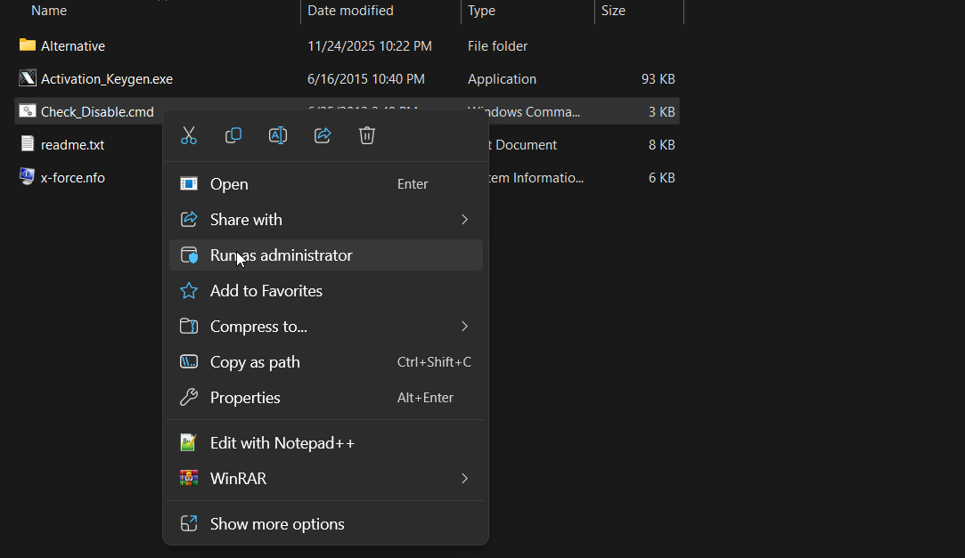Choose Copy as path
965x558 pixels.
(325, 362)
